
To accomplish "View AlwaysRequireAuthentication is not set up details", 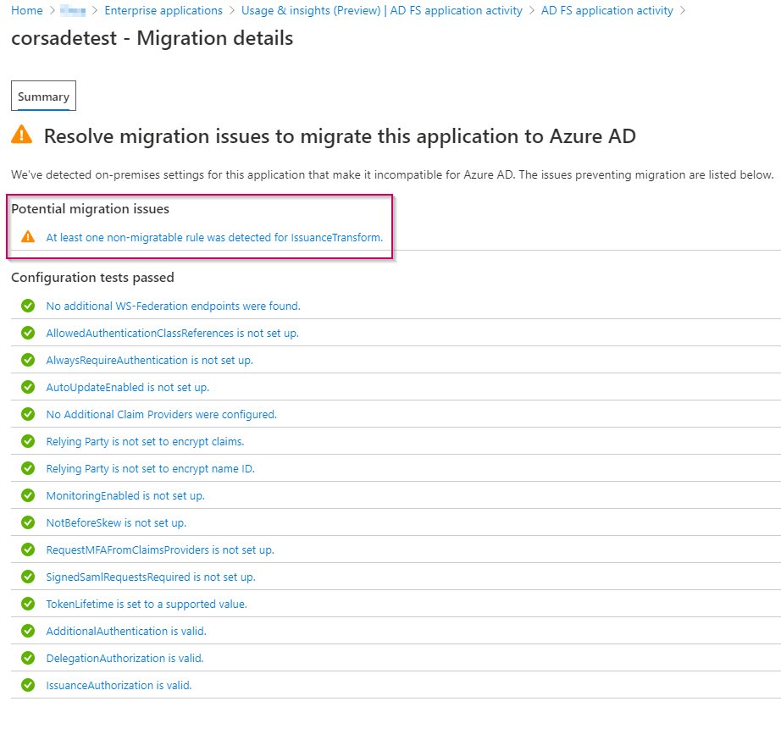I will click(x=149, y=360).
